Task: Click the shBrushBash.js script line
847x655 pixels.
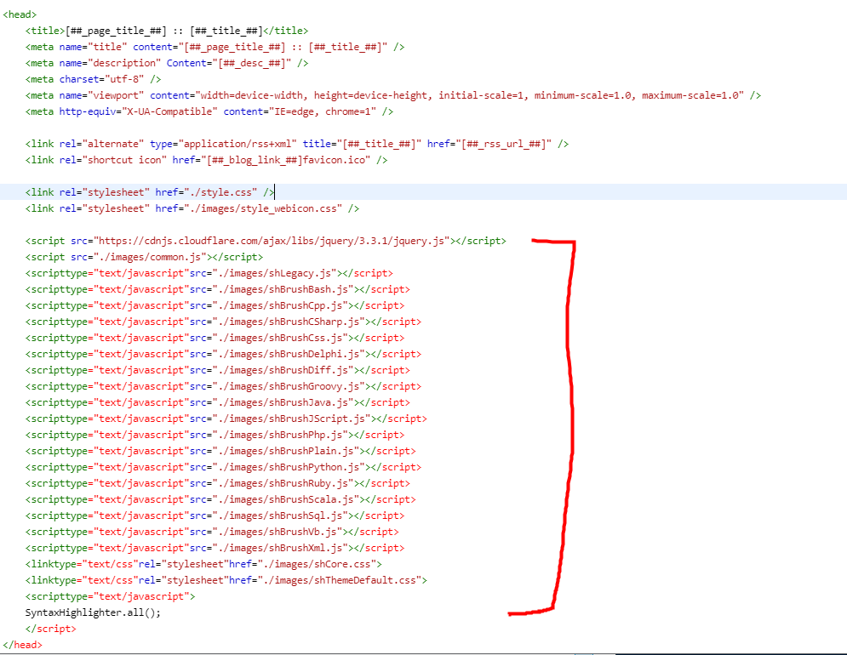Action: (x=217, y=289)
